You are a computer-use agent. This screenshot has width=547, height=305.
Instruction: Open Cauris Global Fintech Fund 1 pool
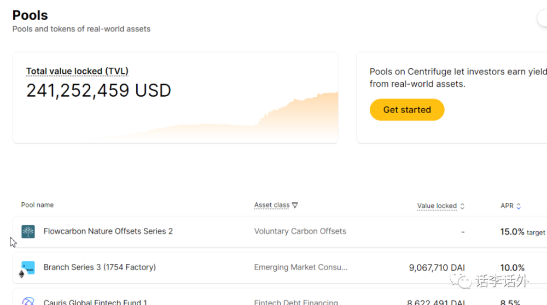[x=95, y=302]
